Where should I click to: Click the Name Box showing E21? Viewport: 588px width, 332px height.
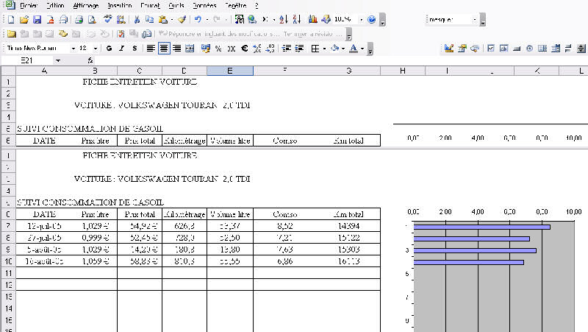point(27,60)
